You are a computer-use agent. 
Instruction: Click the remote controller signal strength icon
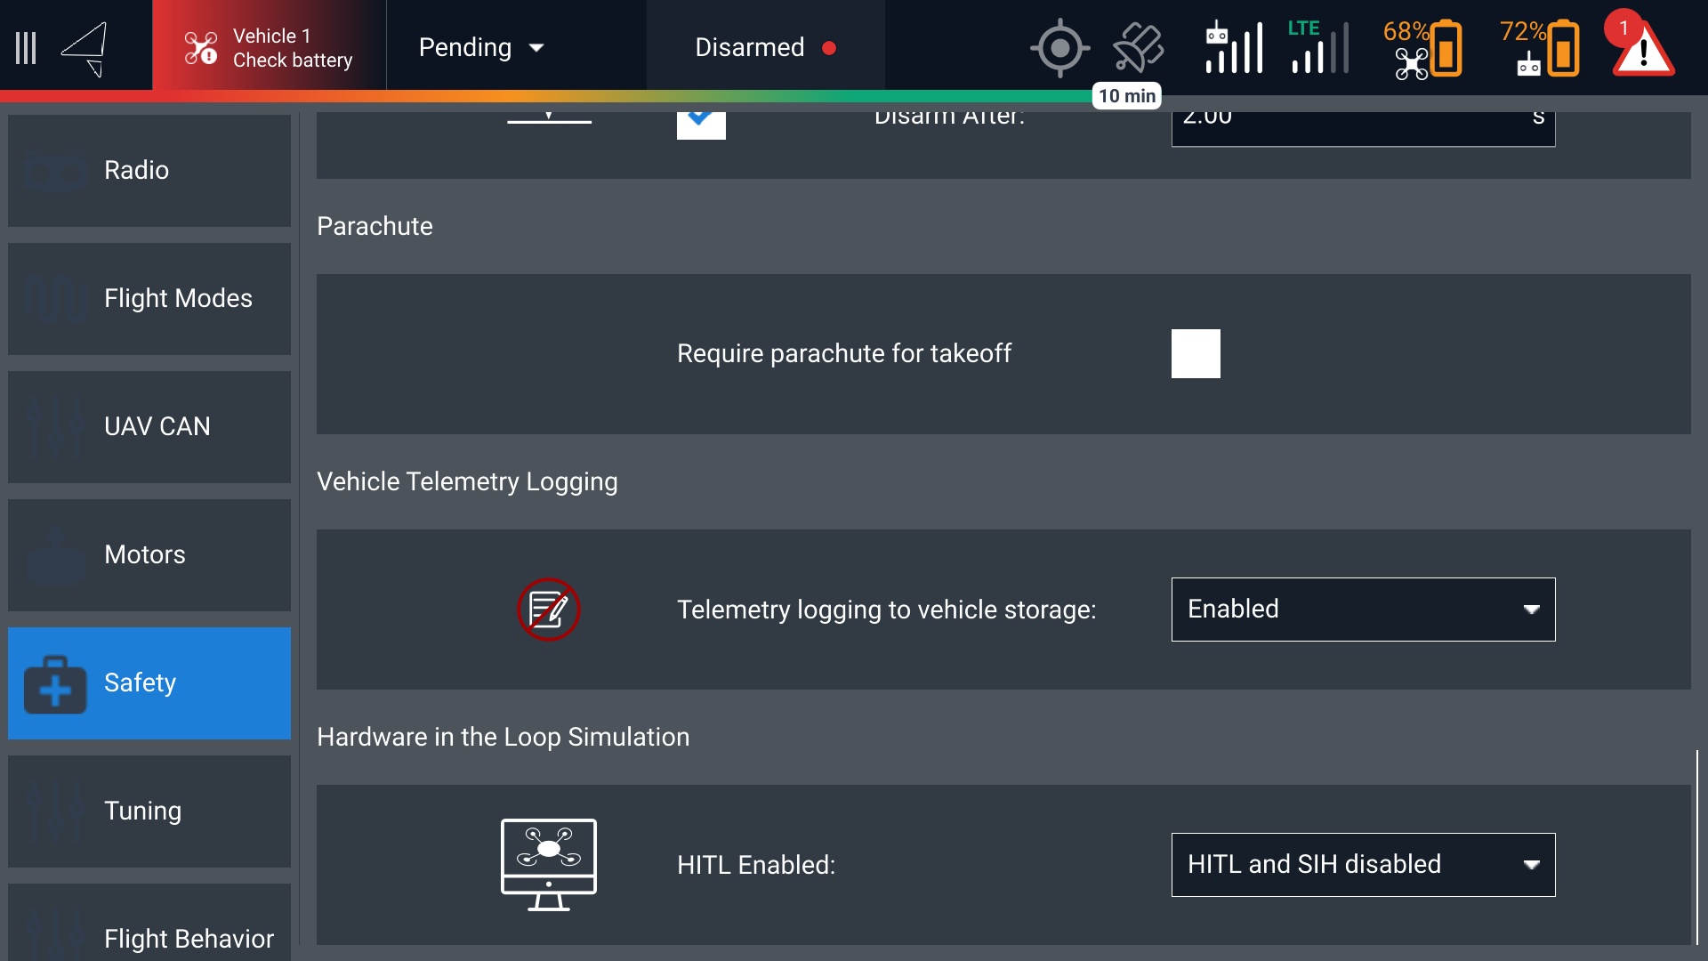tap(1233, 48)
